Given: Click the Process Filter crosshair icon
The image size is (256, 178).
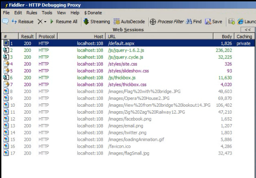Looking at the screenshot, I should 153,22.
